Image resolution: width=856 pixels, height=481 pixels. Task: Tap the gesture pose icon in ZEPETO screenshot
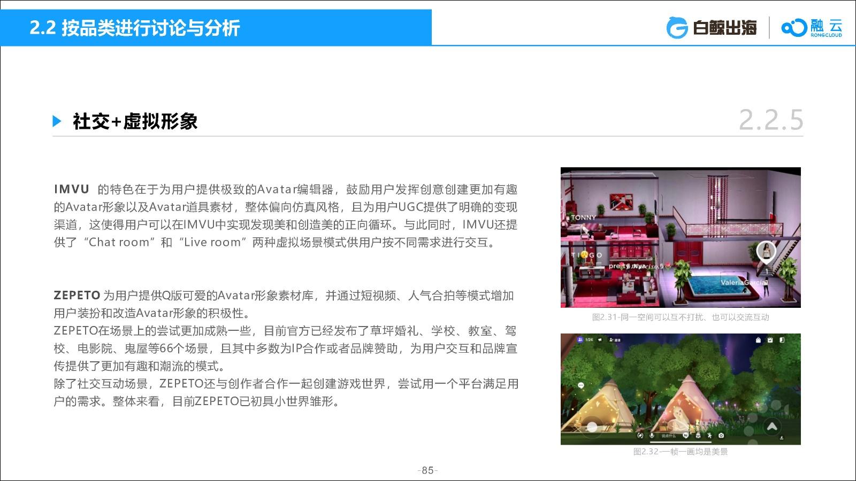(709, 436)
